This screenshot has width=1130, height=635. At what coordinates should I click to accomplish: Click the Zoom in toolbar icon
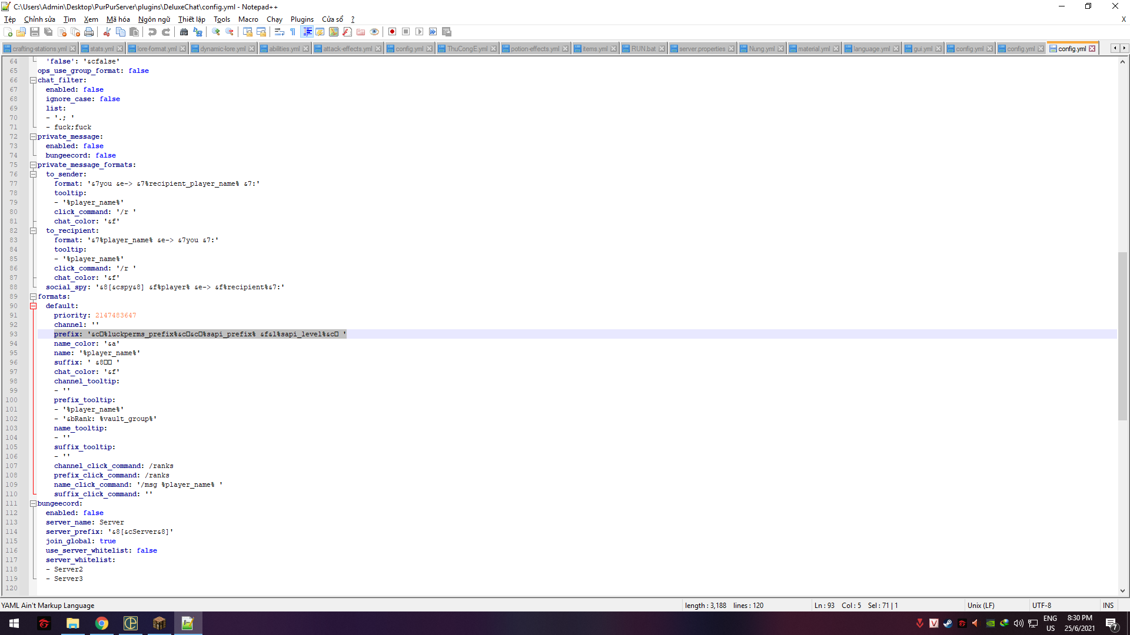click(216, 32)
